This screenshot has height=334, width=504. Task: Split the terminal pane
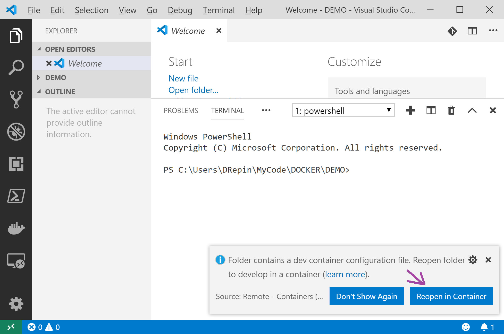(x=431, y=110)
